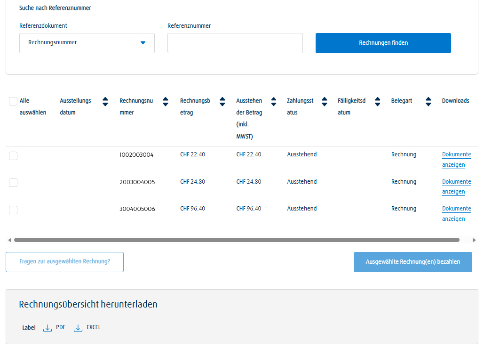Select invoice 2003004005 checkbox

[x=13, y=183]
